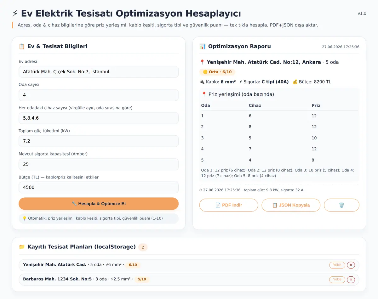Image resolution: width=378 pixels, height=299 pixels.
Task: Click the Toplam güç tüketimi field
Action: coord(99,141)
